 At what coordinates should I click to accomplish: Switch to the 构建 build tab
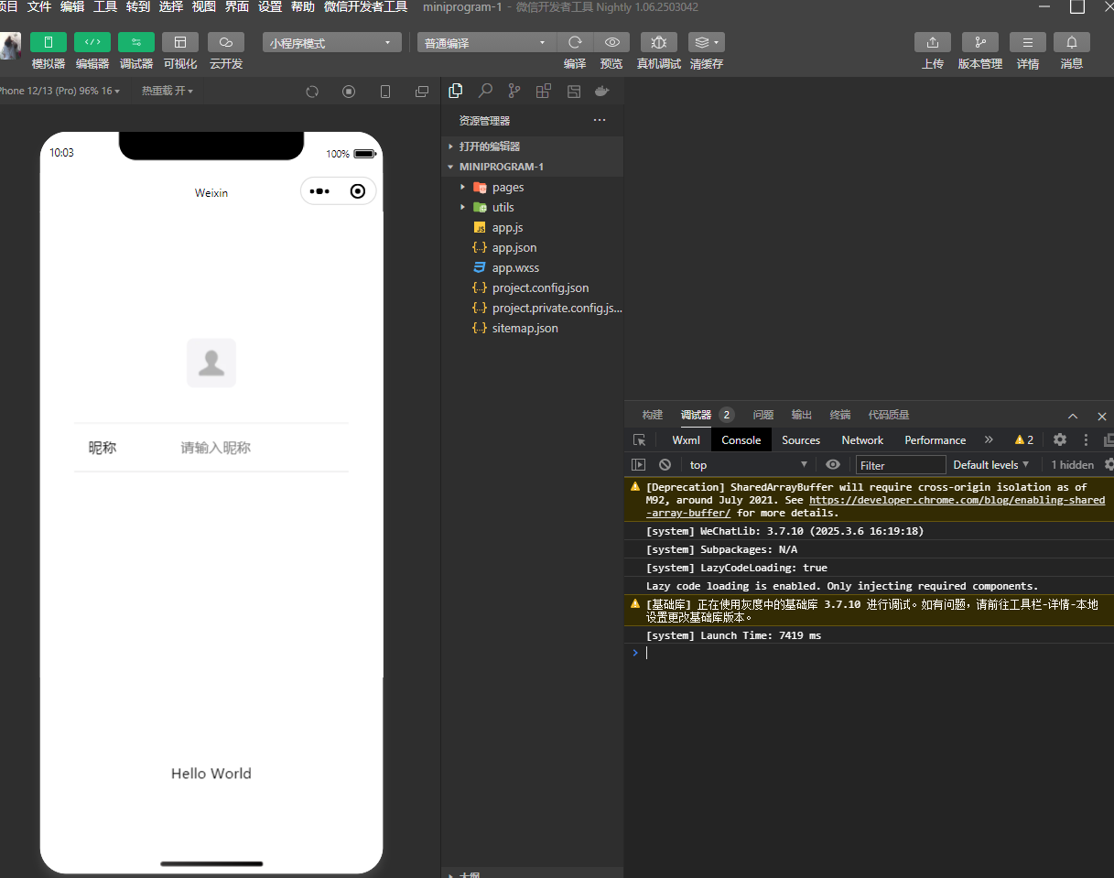(x=653, y=415)
